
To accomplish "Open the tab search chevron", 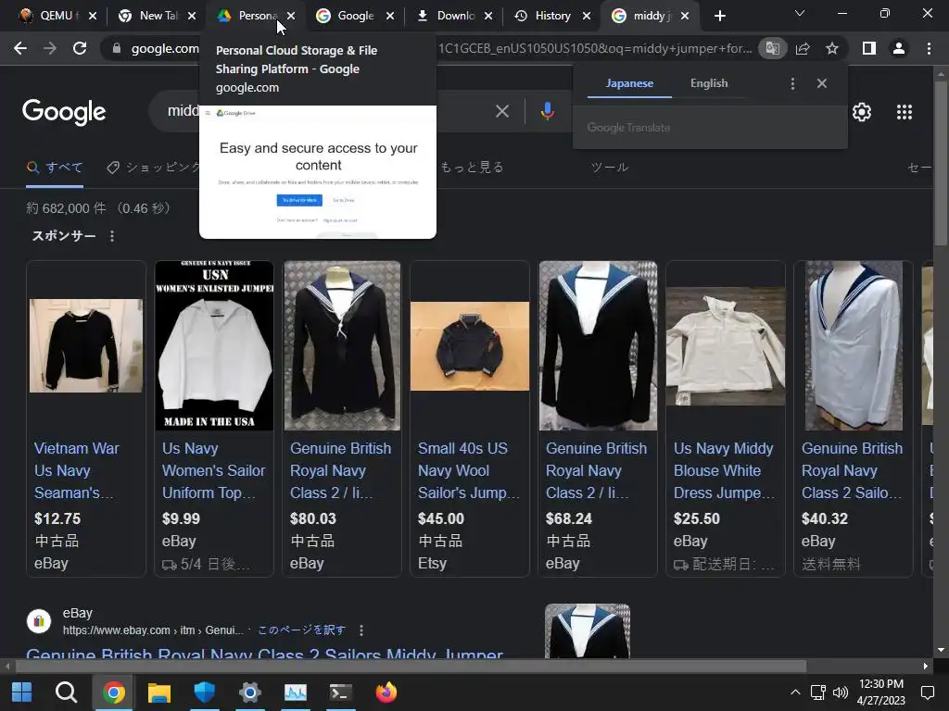I will pos(800,13).
